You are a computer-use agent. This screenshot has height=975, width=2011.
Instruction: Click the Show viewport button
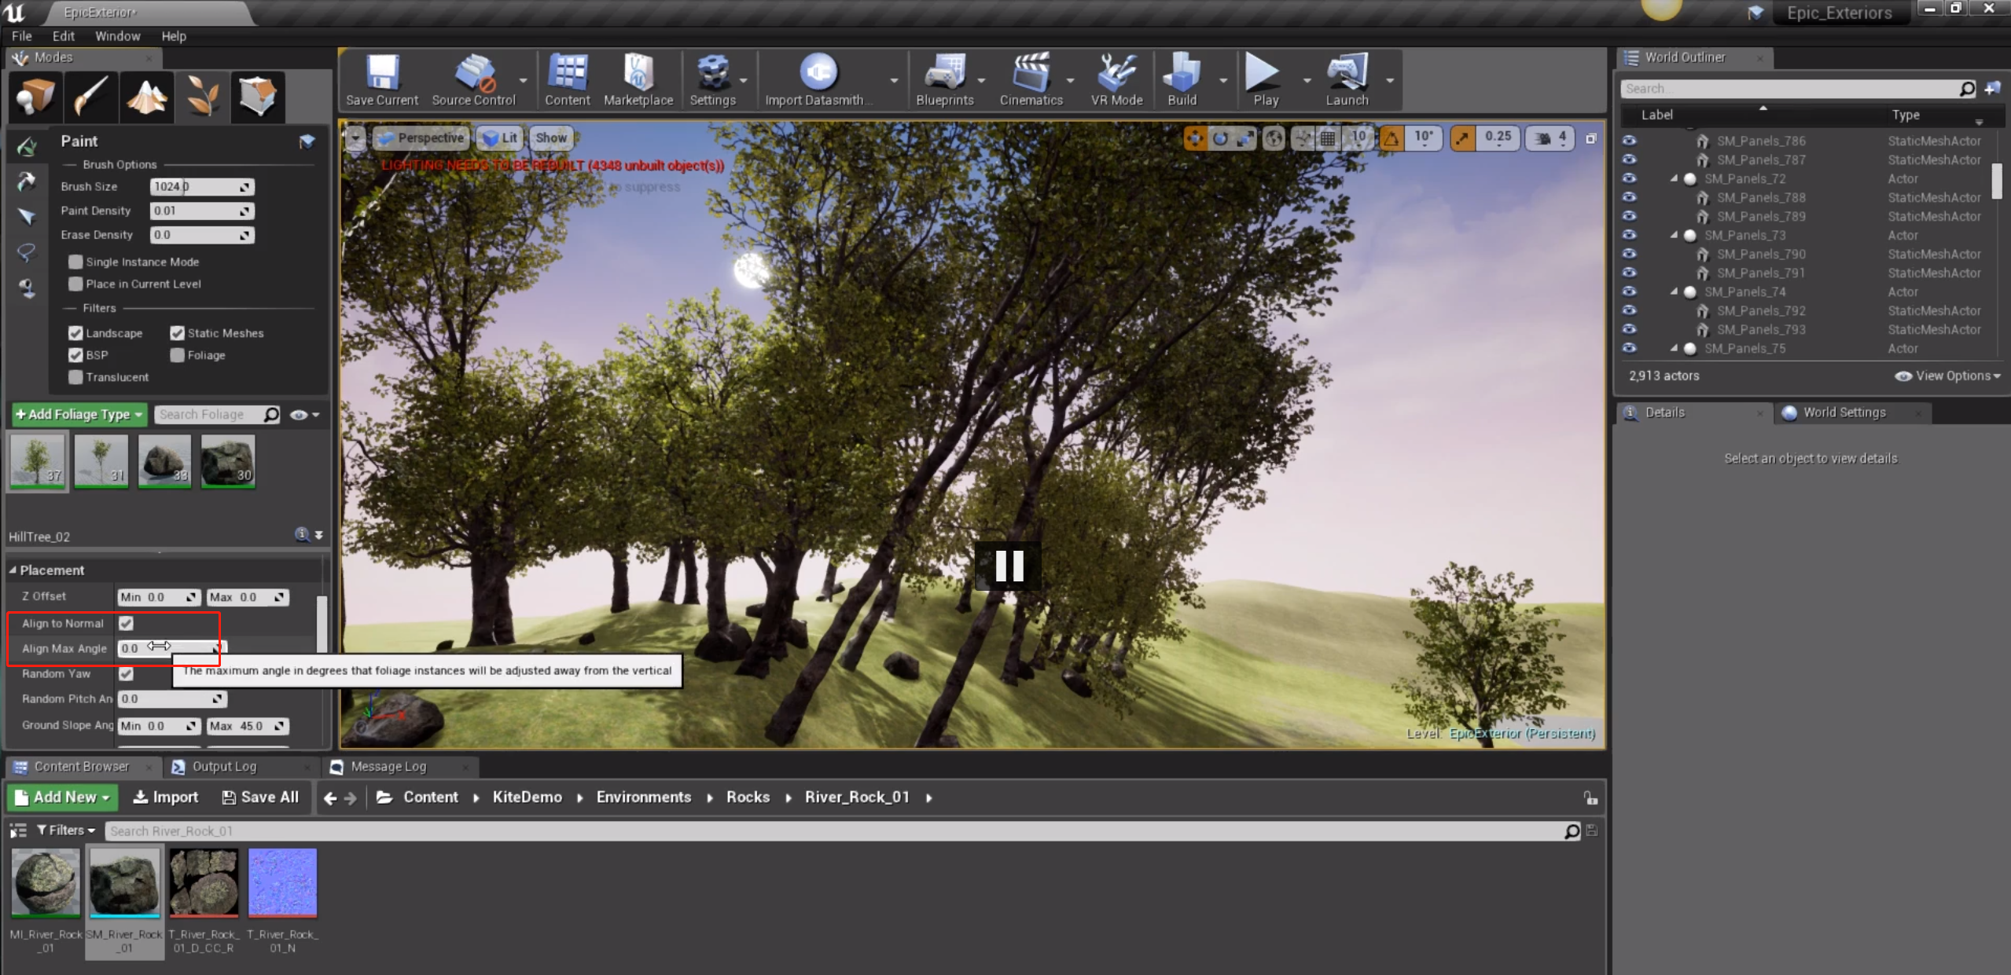pos(551,138)
